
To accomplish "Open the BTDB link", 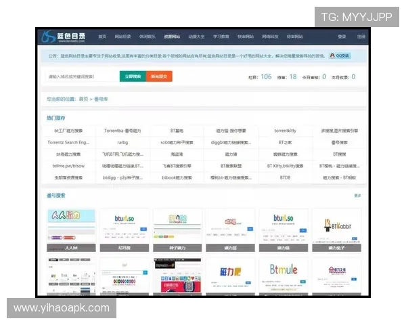I will (285, 177).
